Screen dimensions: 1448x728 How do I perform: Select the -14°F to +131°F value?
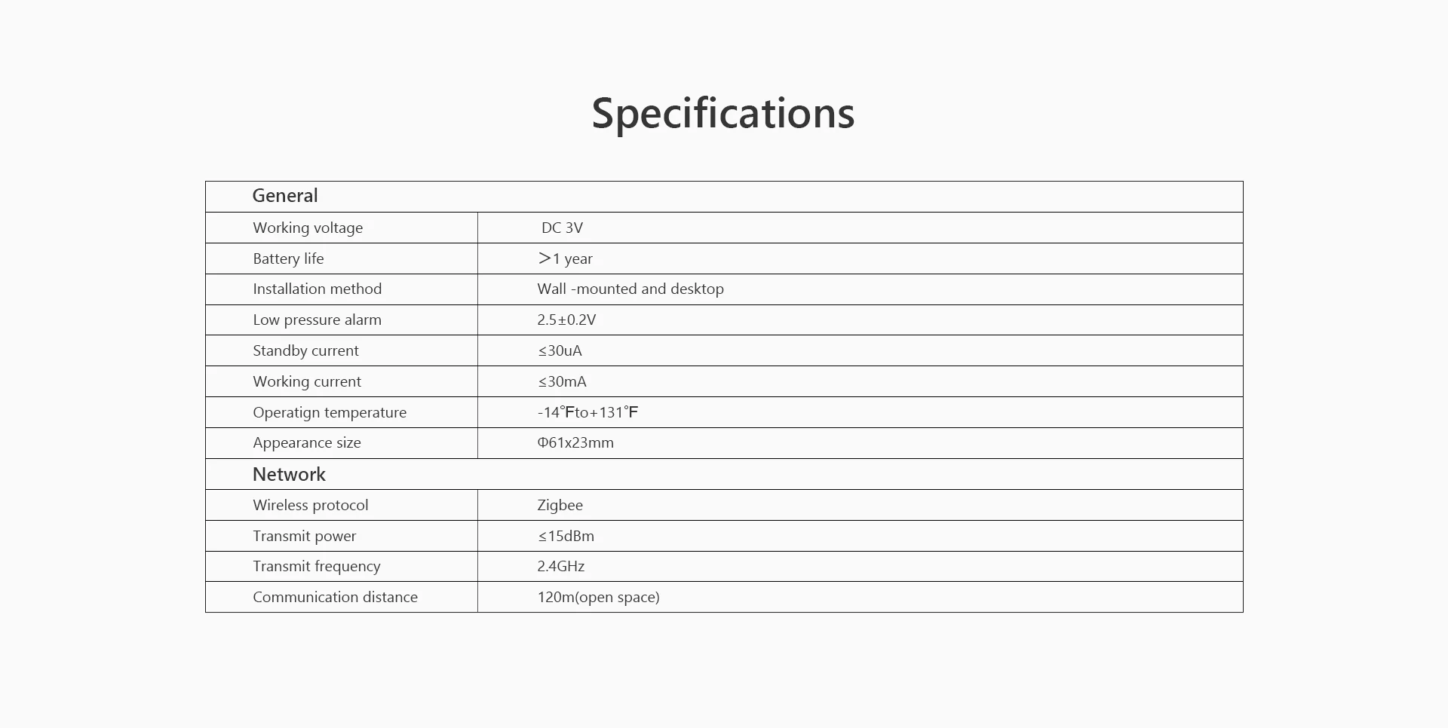coord(587,412)
